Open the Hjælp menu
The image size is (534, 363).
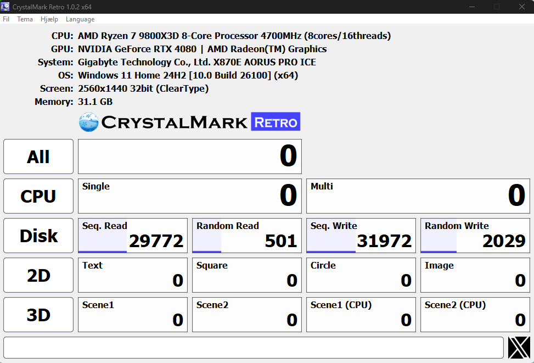tap(49, 19)
